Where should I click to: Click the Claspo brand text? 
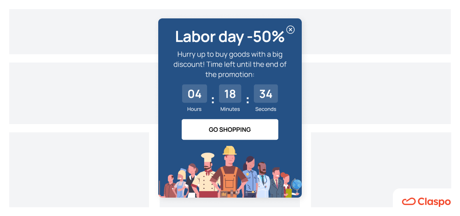click(434, 202)
